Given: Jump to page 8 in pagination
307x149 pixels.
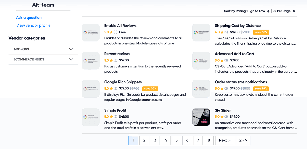Looking at the screenshot, I should [209, 140].
